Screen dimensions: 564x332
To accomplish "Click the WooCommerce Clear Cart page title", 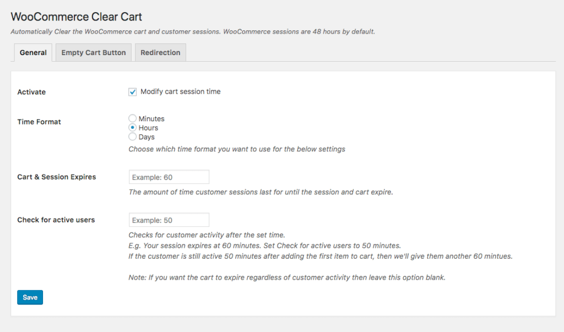I will [x=76, y=17].
